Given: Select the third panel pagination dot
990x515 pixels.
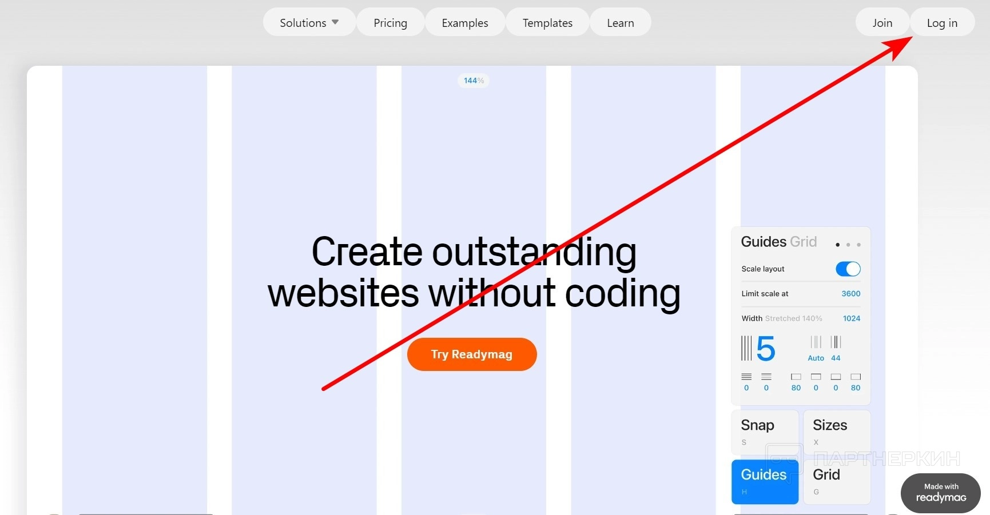Looking at the screenshot, I should (858, 245).
